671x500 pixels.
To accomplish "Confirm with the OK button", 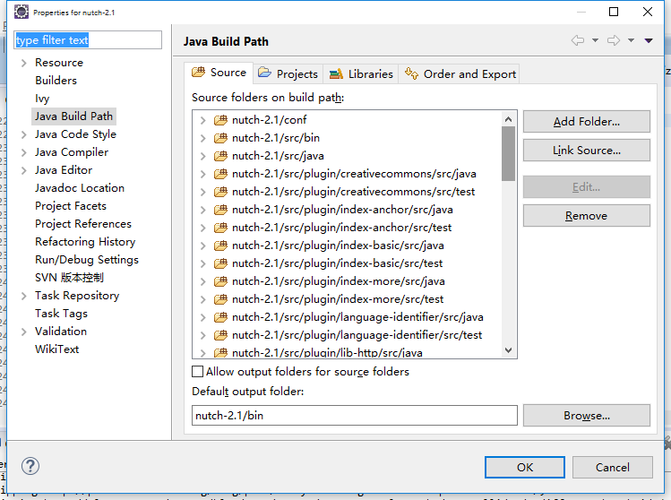I will click(x=525, y=467).
